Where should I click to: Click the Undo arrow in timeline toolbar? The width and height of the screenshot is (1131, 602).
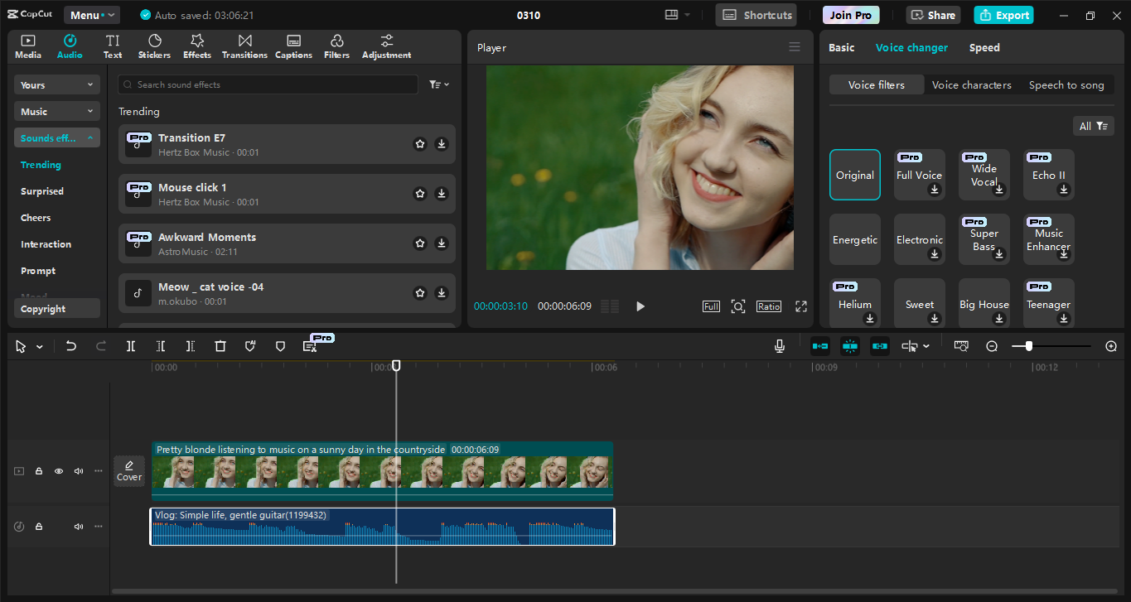[x=71, y=346]
